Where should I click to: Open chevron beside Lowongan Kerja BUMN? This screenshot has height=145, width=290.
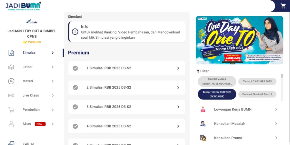click(x=276, y=109)
